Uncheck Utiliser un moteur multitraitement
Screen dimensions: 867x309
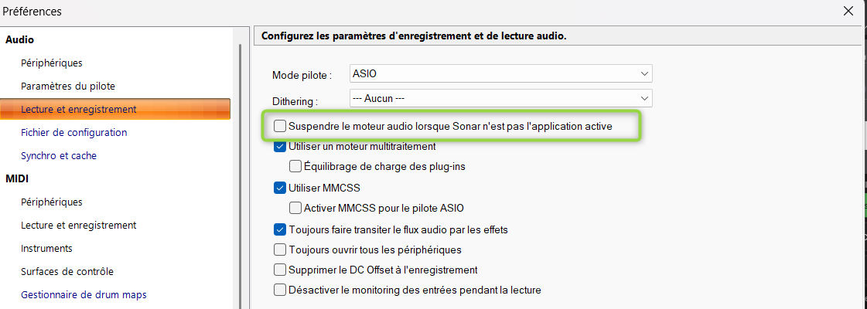click(280, 147)
